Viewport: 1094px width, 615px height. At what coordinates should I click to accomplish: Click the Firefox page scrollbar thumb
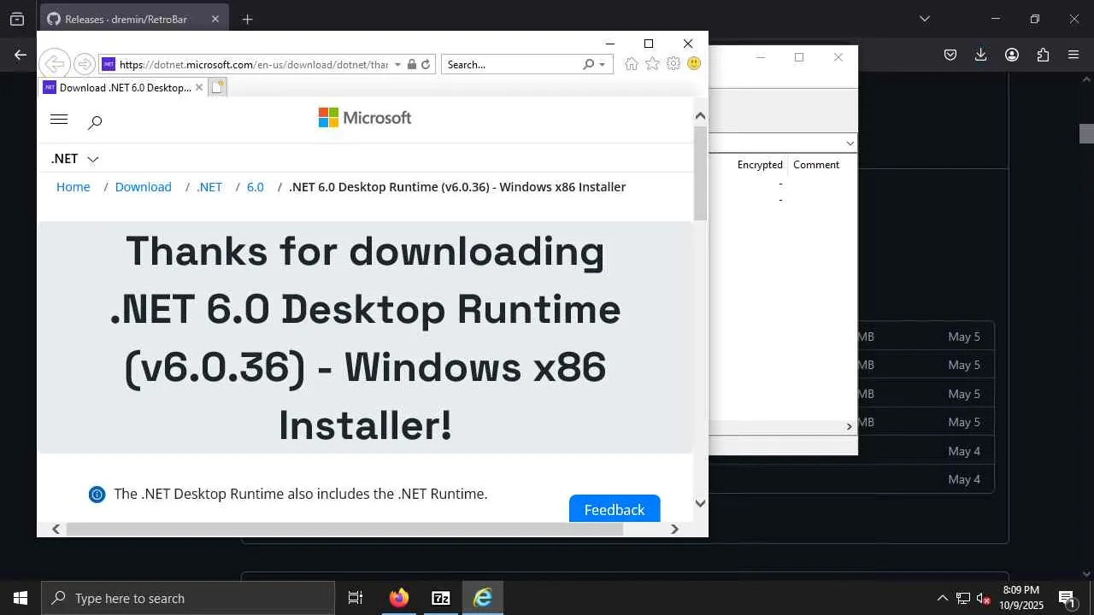pos(1086,133)
